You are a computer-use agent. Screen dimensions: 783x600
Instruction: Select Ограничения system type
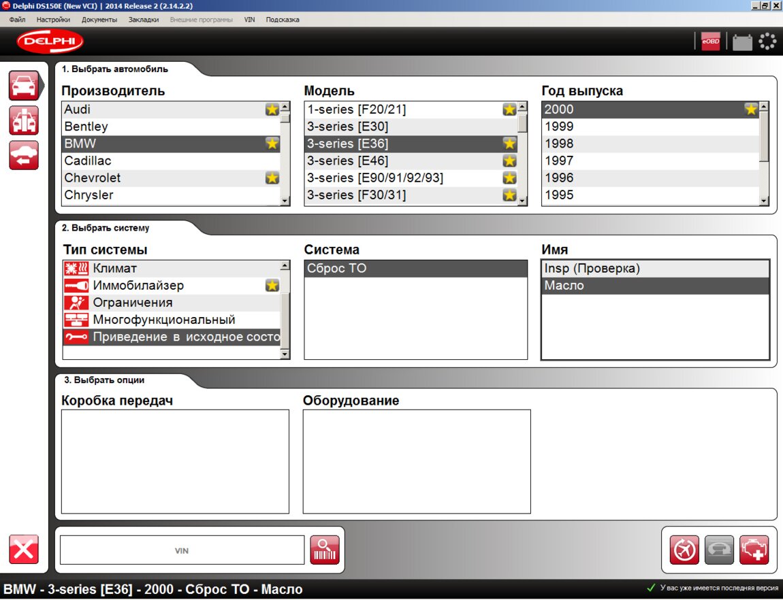172,303
